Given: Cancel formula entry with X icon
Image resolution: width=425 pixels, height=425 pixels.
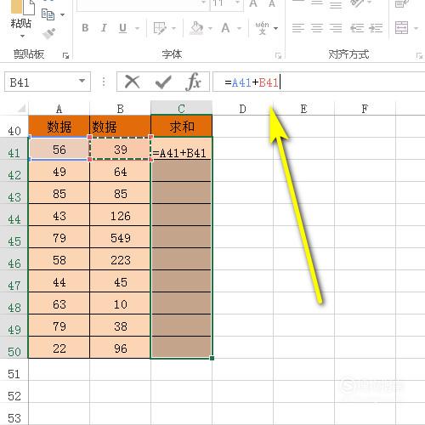Looking at the screenshot, I should point(133,82).
